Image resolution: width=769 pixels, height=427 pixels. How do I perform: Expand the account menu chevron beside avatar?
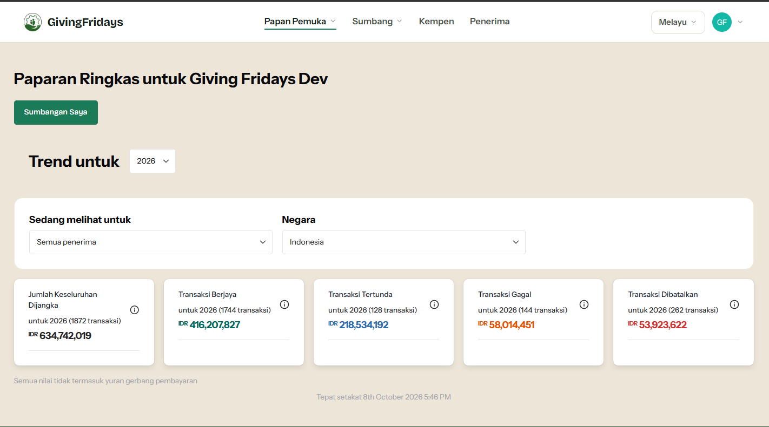coord(740,22)
